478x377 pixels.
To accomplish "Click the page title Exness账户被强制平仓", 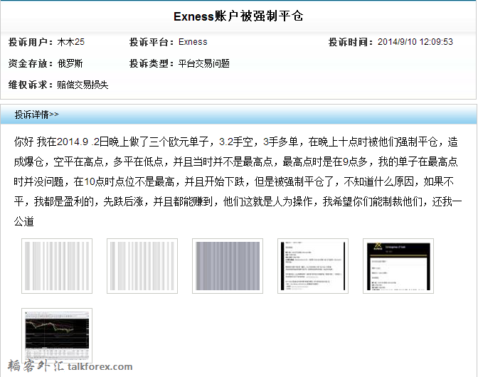I will pos(238,16).
